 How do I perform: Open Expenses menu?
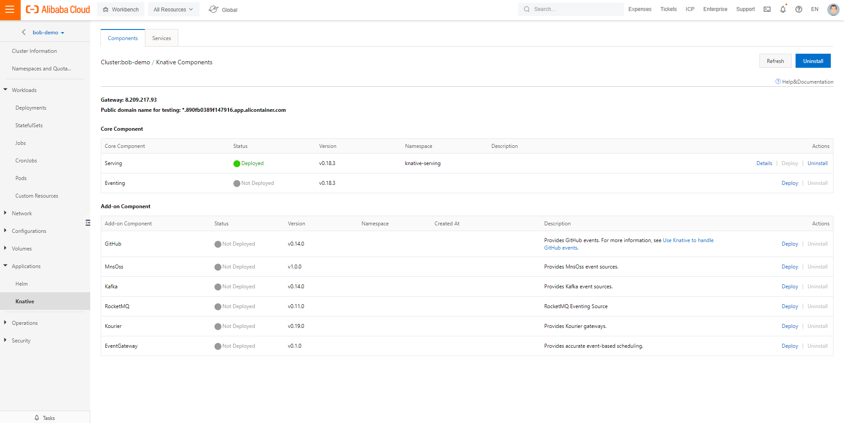click(640, 9)
